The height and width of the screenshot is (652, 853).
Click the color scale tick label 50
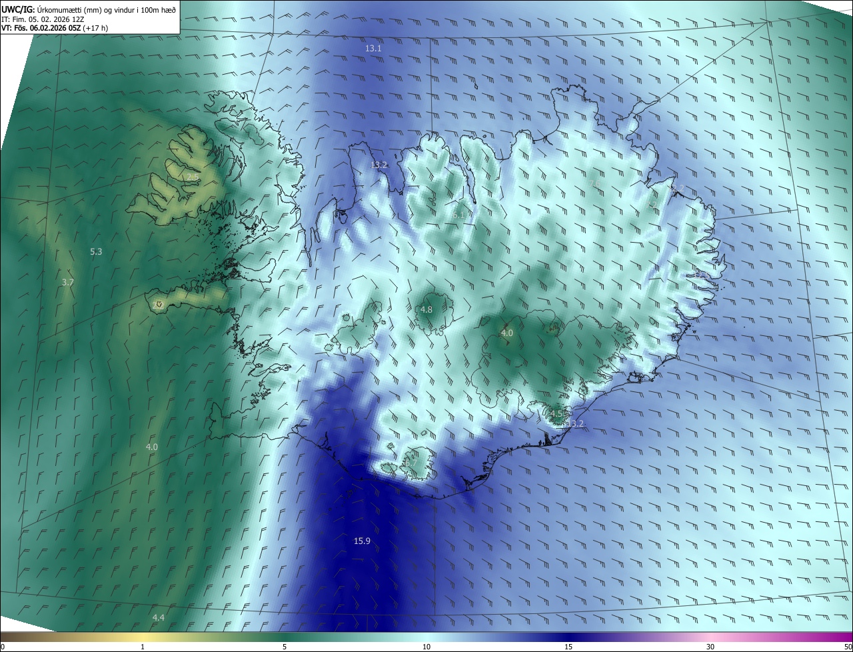click(x=848, y=647)
